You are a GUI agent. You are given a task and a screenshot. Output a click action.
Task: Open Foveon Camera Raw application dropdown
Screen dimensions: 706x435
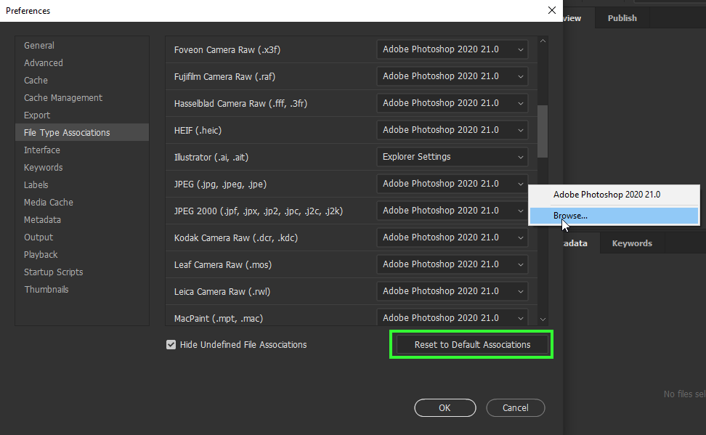tap(452, 49)
